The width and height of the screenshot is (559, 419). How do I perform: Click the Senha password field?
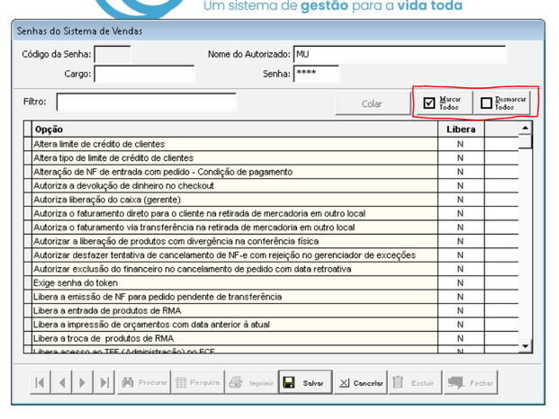click(x=316, y=74)
